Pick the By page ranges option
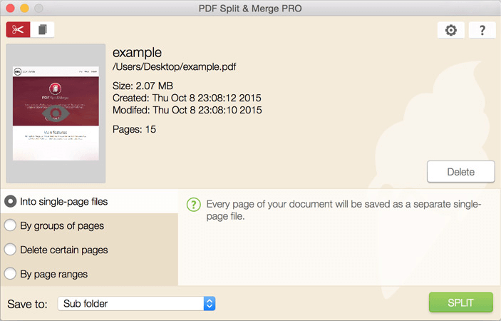The width and height of the screenshot is (501, 321). click(x=11, y=274)
